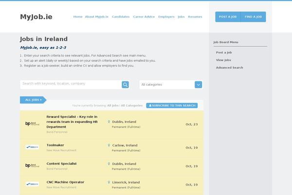Click Permanent (Full-time) under Carlow, Ireland

[x=126, y=151]
